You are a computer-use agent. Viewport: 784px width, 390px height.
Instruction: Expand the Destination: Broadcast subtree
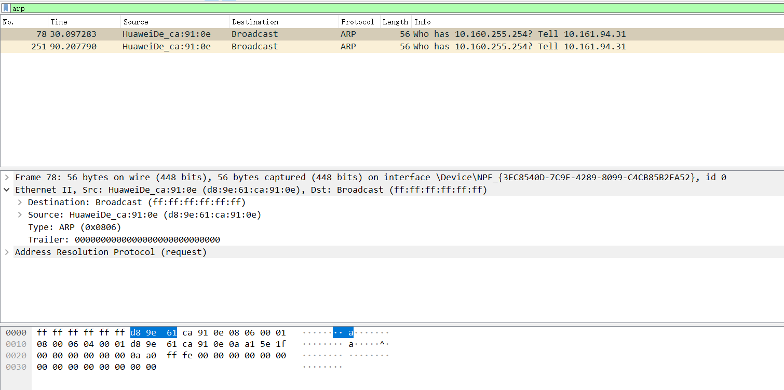tap(20, 203)
